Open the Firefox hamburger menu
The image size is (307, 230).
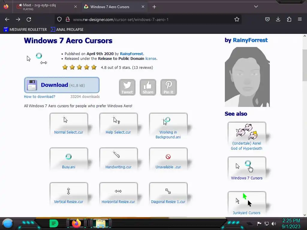300,19
